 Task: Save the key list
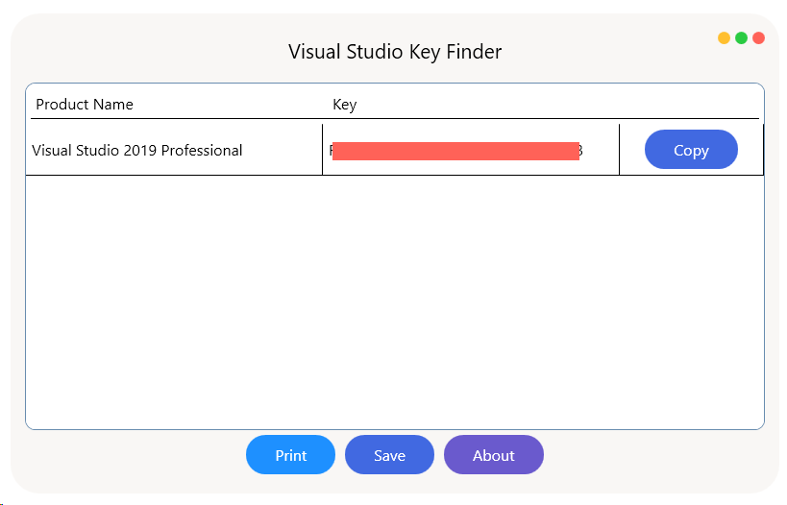[389, 455]
